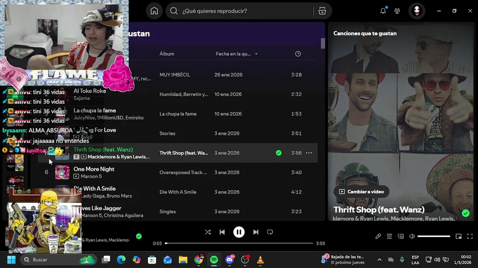Screen dimensions: 478x268
Task: Open the Maroon 5 artist link under One More Night
Action: 91,176
